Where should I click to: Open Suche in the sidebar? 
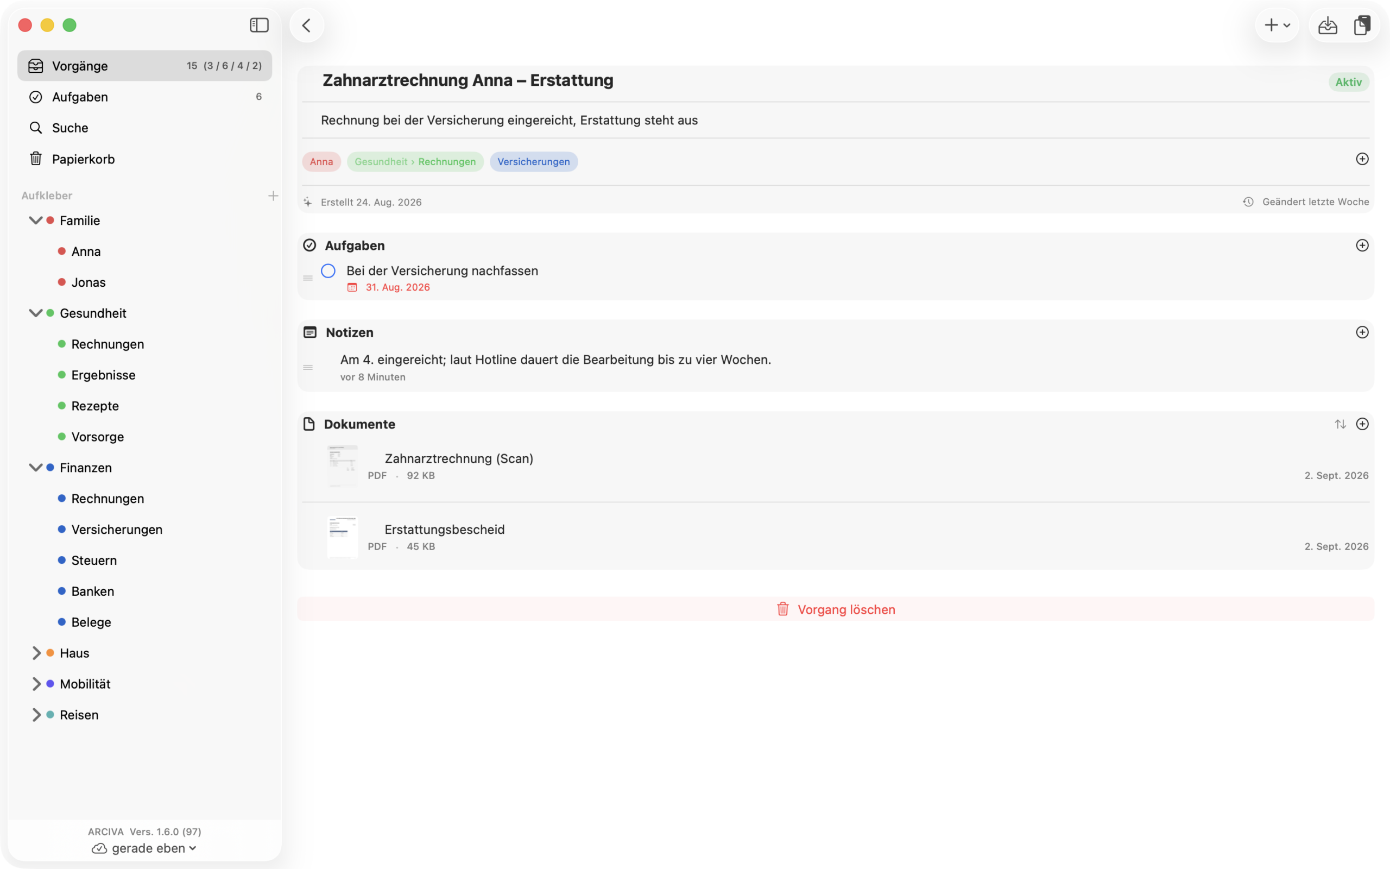[x=145, y=128]
